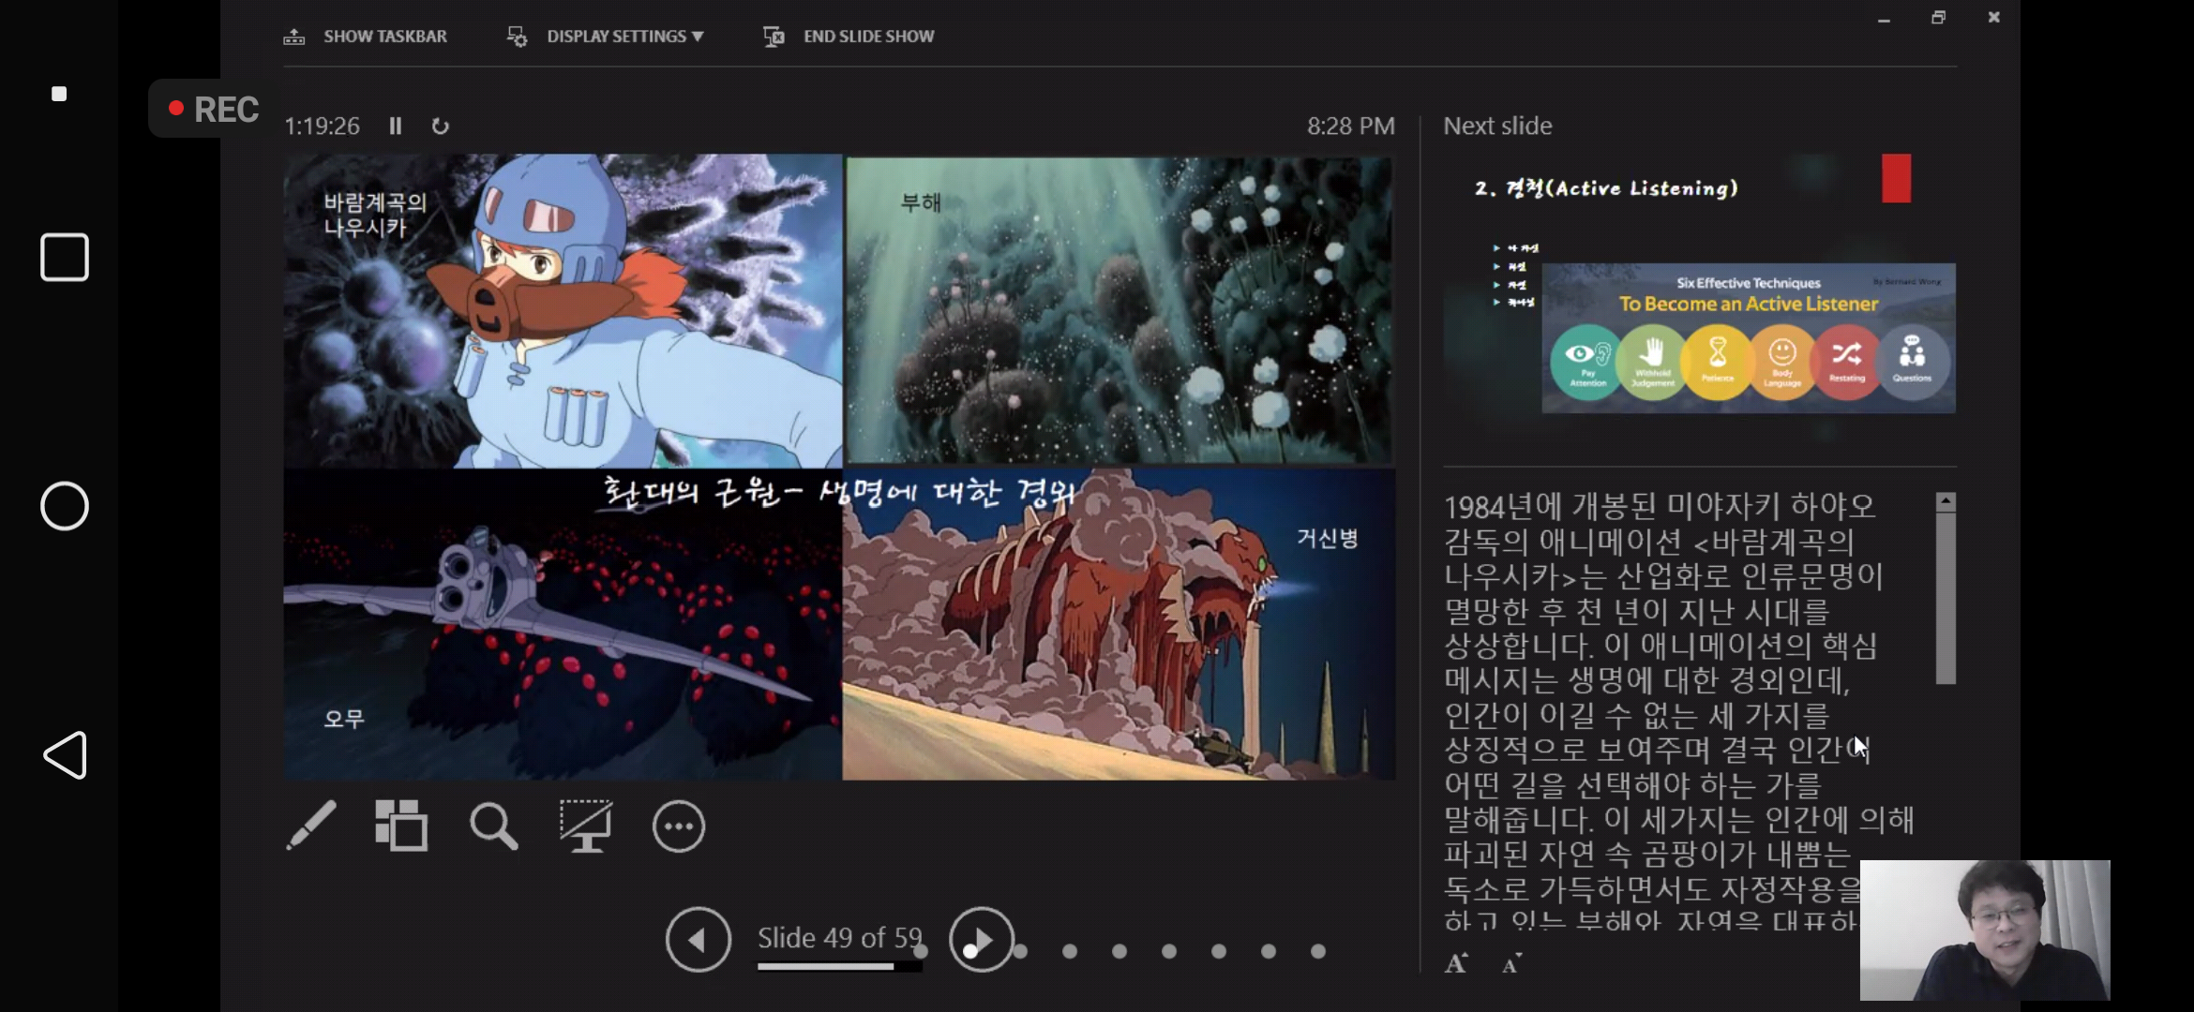Make the notes text smaller
Viewport: 2194px width, 1012px height.
pos(1510,963)
